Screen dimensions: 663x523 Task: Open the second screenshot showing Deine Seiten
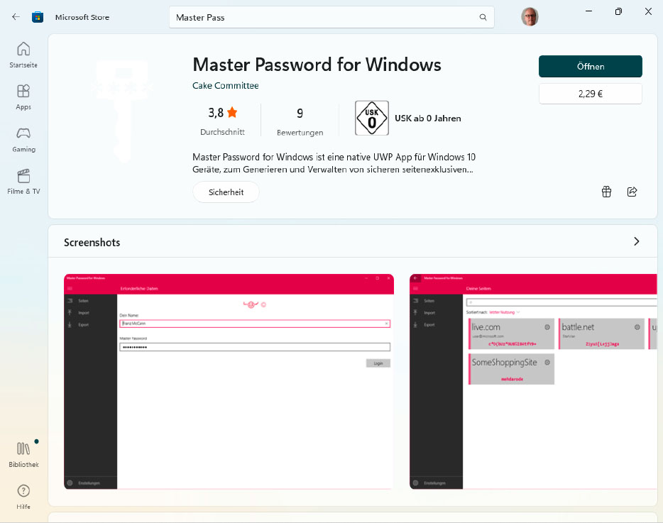point(533,381)
